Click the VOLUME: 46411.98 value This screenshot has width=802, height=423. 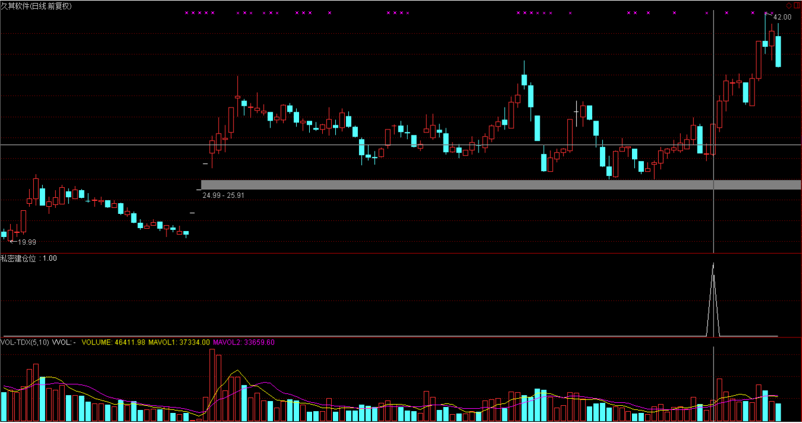(x=114, y=342)
